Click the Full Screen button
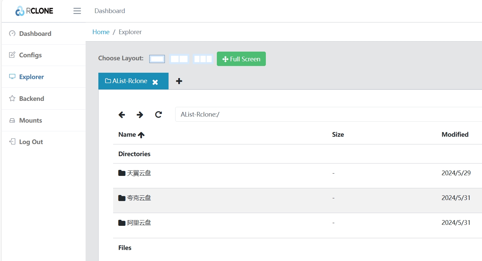Screen dimensions: 482x261 [241, 59]
